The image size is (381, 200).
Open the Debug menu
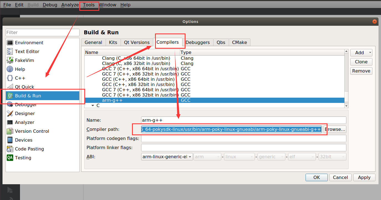click(x=50, y=5)
